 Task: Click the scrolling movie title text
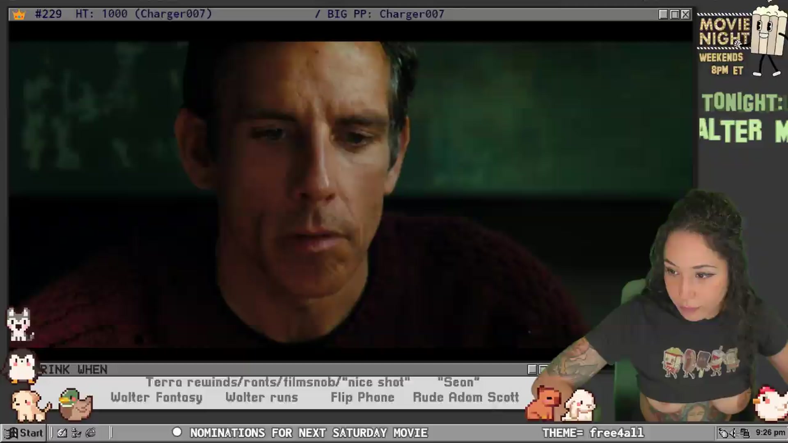tap(743, 130)
